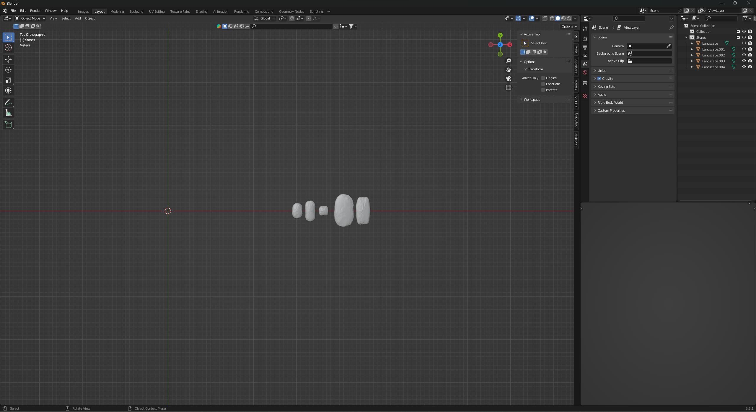Viewport: 756px width, 412px height.
Task: Switch perspective/orthographic using grid icon
Action: [x=509, y=87]
